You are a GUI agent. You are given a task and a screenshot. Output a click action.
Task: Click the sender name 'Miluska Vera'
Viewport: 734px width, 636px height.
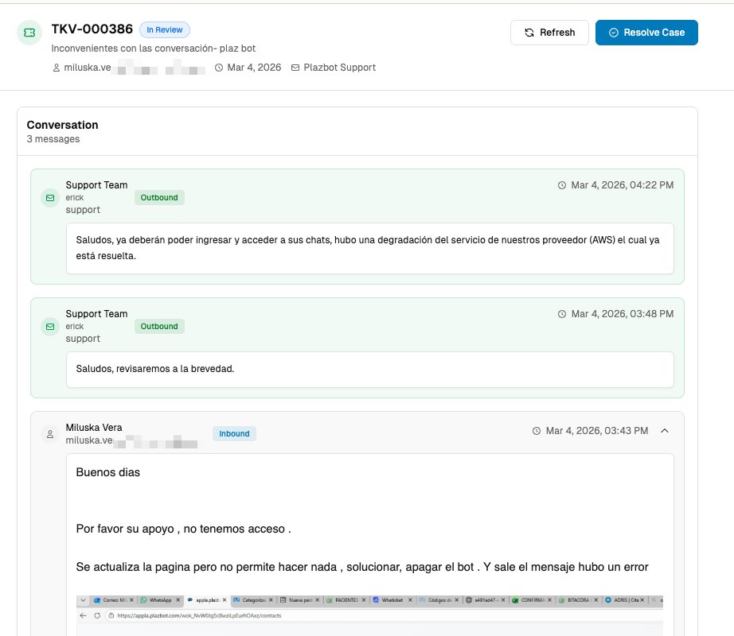click(x=94, y=428)
